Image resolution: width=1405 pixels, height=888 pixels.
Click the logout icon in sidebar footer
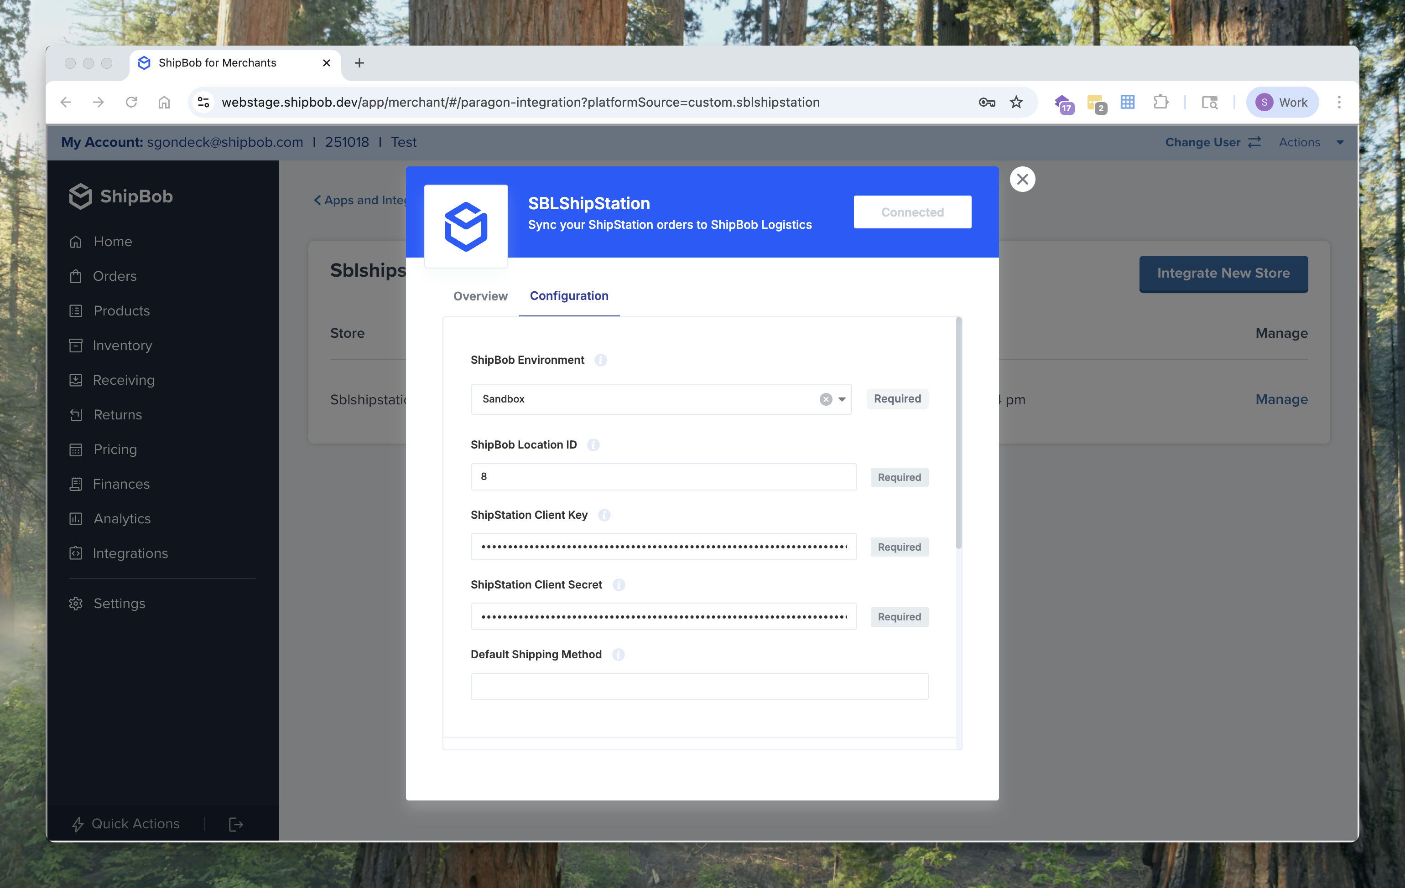click(236, 824)
